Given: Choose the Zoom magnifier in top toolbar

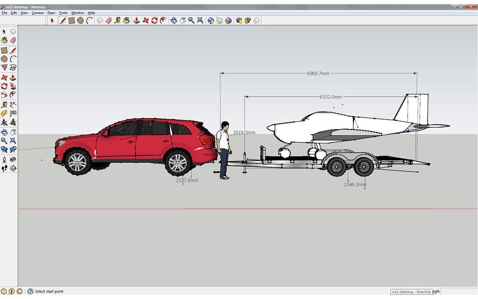Looking at the screenshot, I should click(x=191, y=21).
